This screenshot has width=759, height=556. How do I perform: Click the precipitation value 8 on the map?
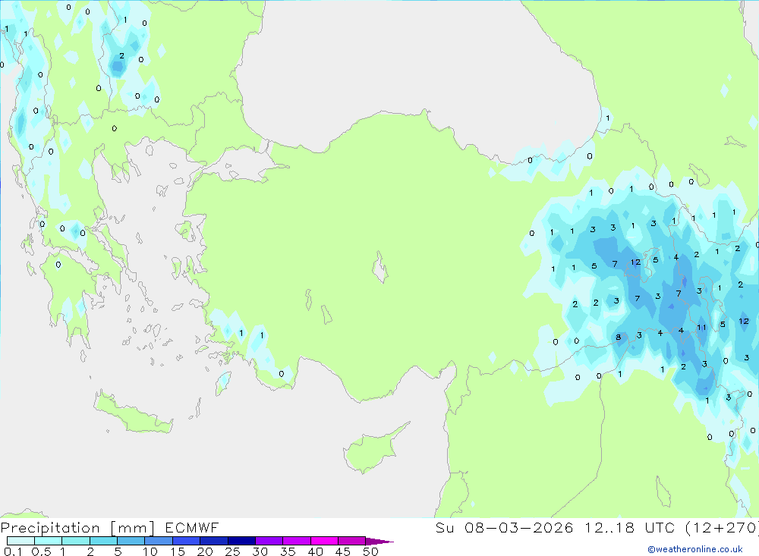click(618, 338)
